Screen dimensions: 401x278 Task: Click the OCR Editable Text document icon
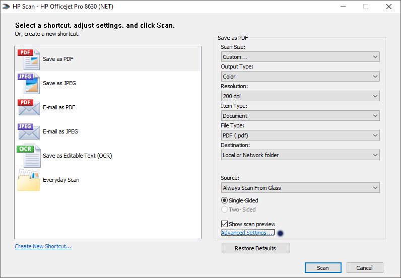click(28, 156)
